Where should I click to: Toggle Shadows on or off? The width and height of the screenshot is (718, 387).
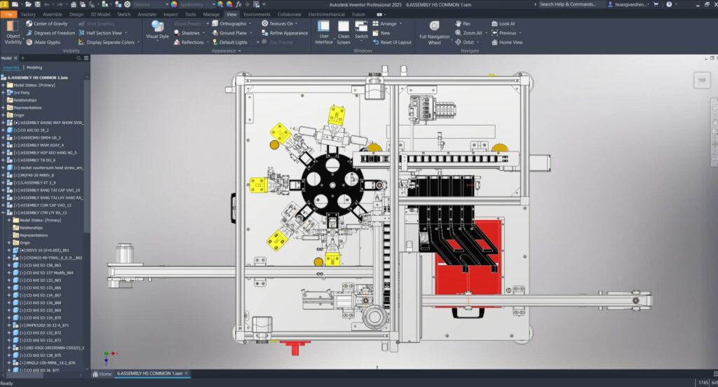187,33
